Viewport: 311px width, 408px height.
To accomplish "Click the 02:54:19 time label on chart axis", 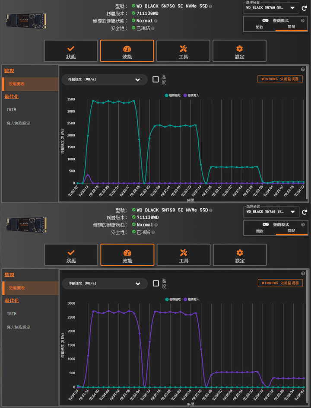I will tap(299, 191).
